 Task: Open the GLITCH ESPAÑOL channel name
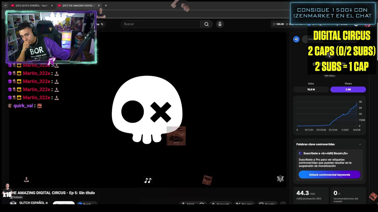click(x=32, y=203)
